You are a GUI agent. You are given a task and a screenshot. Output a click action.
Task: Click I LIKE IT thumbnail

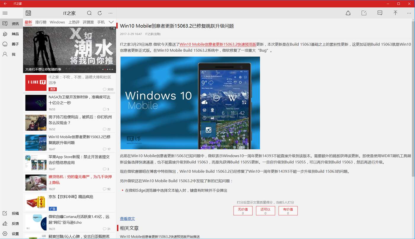36,83
